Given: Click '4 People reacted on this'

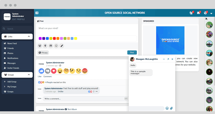Looking at the screenshot, I should point(56,82).
